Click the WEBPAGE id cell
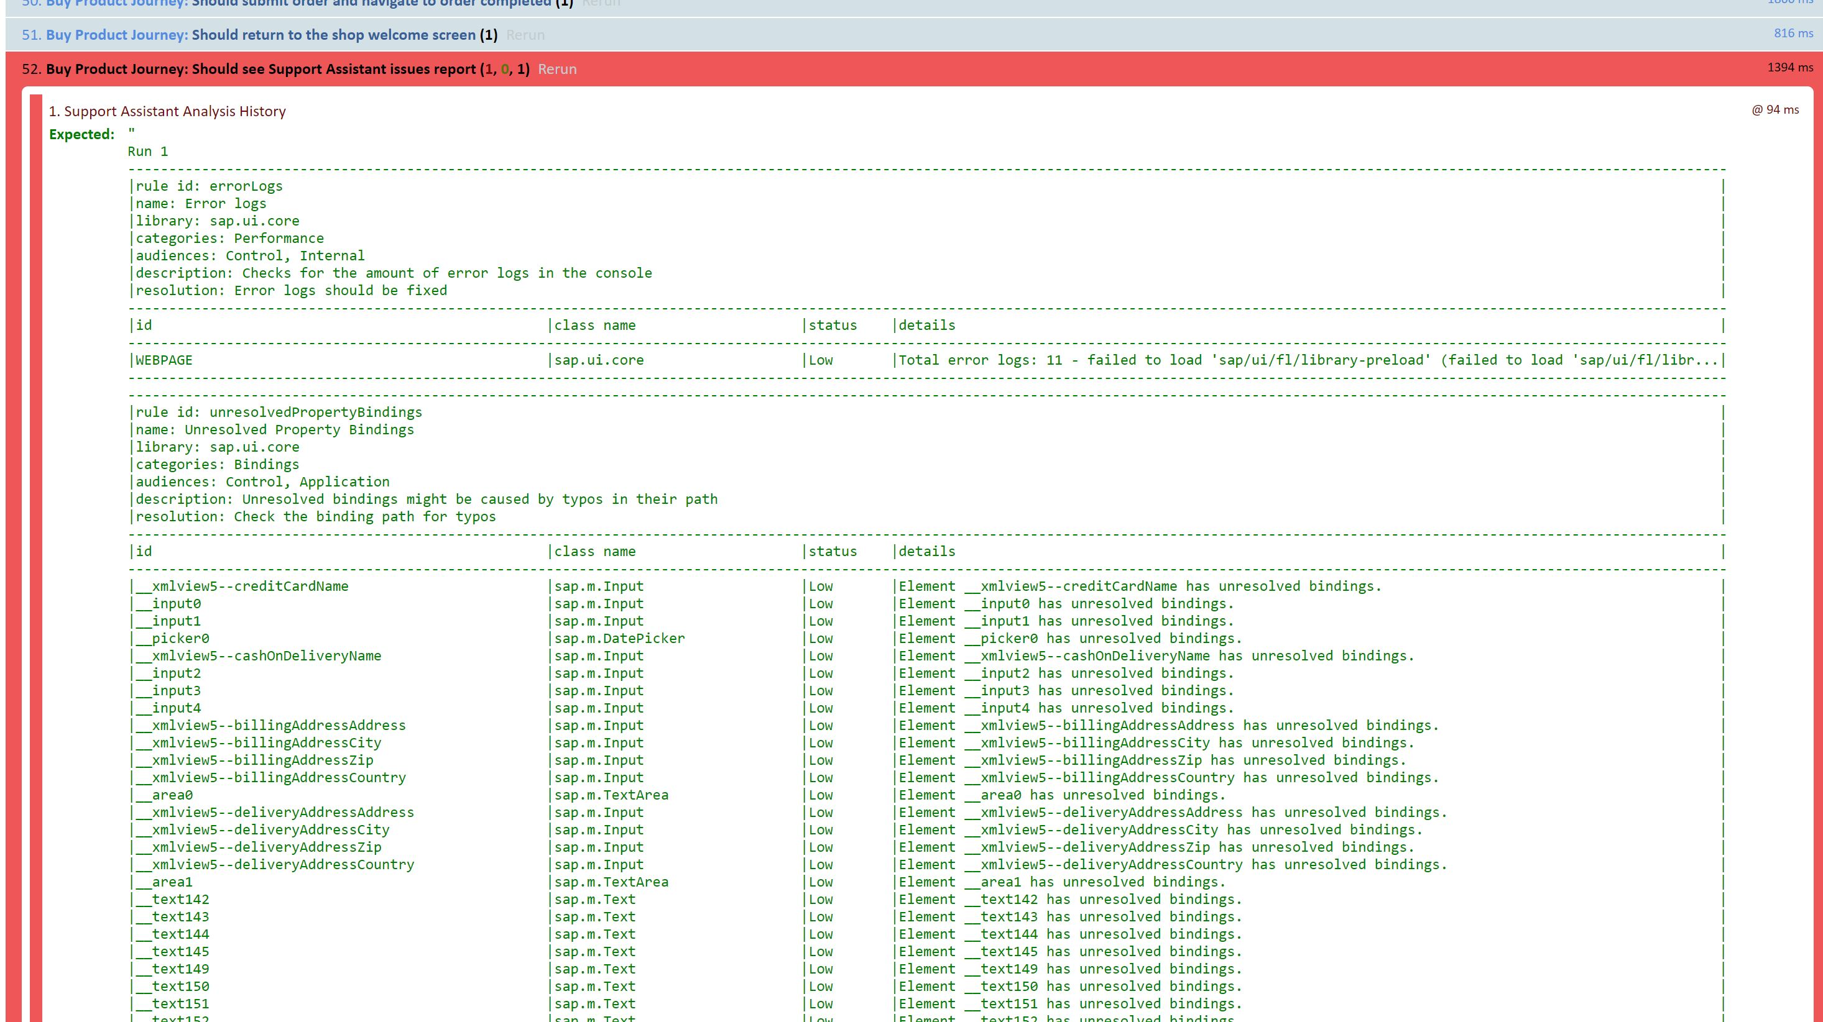 [164, 360]
